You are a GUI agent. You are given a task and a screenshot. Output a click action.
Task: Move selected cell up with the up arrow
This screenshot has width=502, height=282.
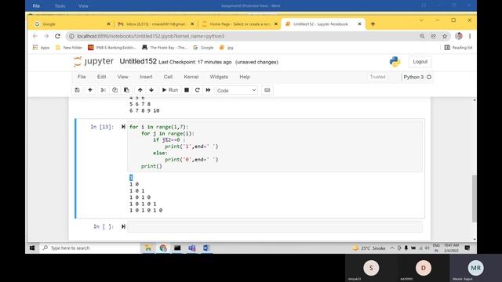(140, 90)
